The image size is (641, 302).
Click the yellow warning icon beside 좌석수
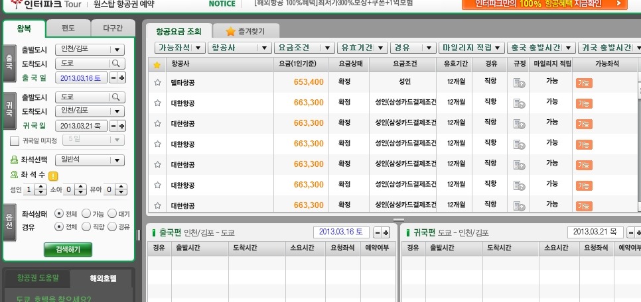point(53,176)
